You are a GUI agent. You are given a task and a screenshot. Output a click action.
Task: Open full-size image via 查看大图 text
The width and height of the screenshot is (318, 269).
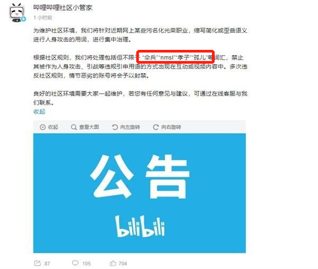click(89, 127)
